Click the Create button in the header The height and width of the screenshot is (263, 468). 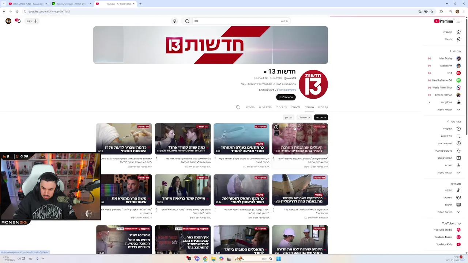tap(32, 21)
